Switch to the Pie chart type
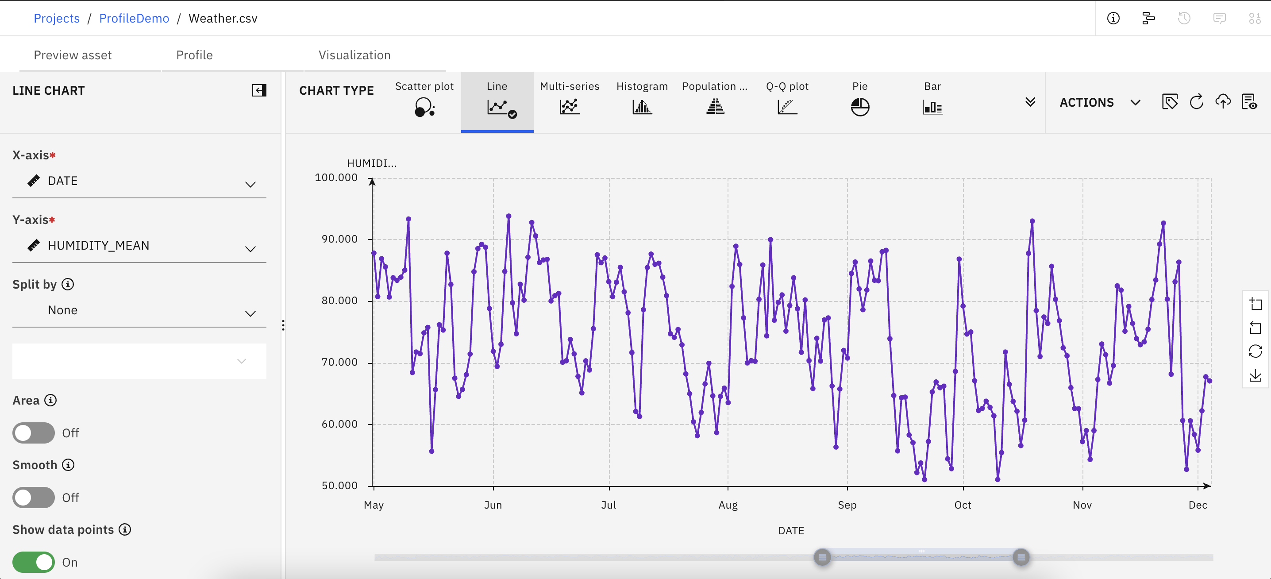The height and width of the screenshot is (579, 1271). tap(859, 102)
